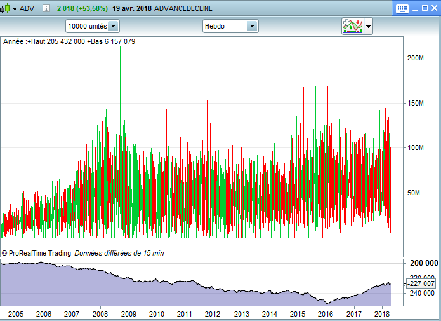Viewport: 441px width, 321px height.
Task: Click the add indicator icon
Action: [353, 26]
